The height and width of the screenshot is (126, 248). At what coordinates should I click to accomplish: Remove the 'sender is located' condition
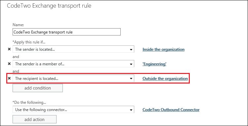[x=9, y=49]
